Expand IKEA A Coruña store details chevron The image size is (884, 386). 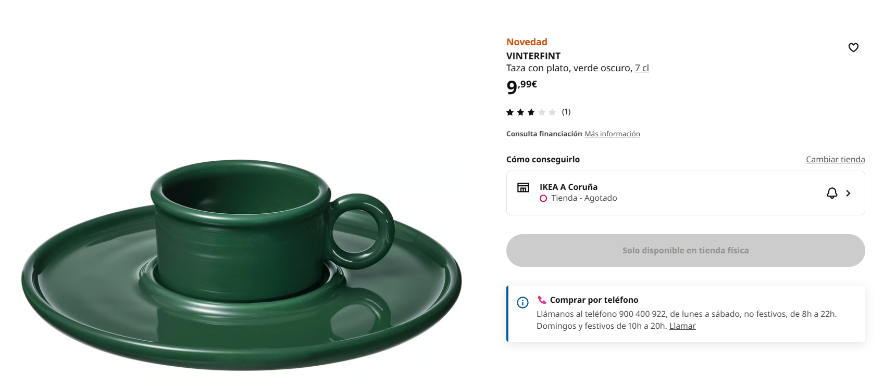(848, 193)
